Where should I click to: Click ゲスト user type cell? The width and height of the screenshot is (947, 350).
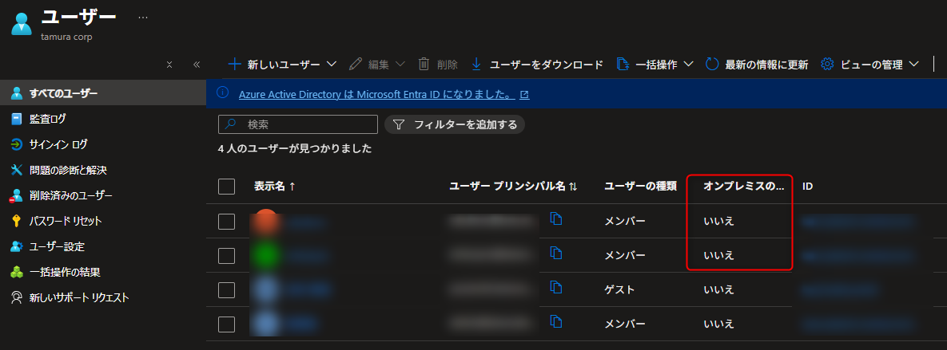[619, 289]
